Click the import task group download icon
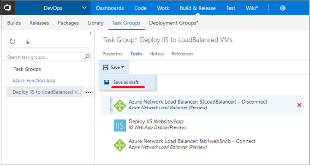The height and width of the screenshot is (166, 310). [28, 41]
